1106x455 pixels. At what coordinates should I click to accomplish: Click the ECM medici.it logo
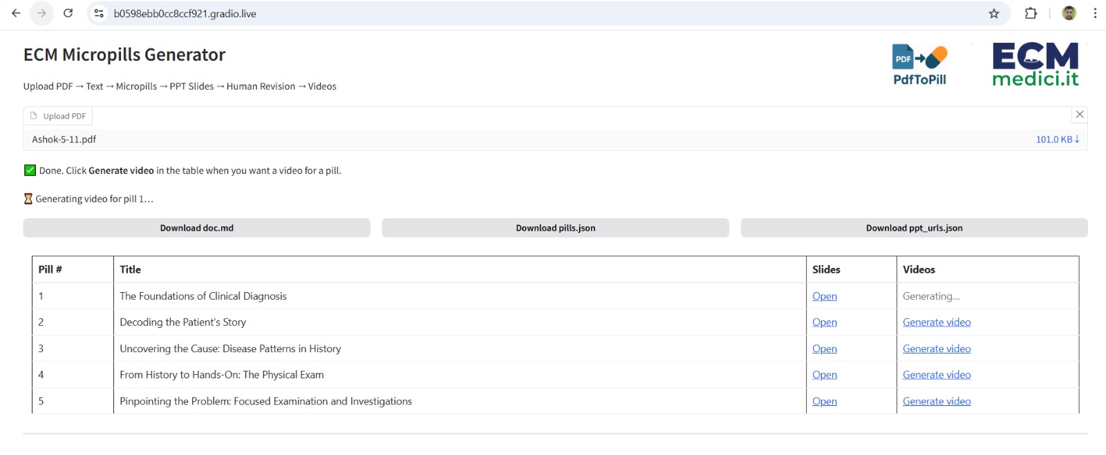tap(1035, 65)
